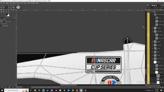This screenshot has height=92, width=164.
Task: Toggle lock pixels for layer
Action: coord(150,12)
